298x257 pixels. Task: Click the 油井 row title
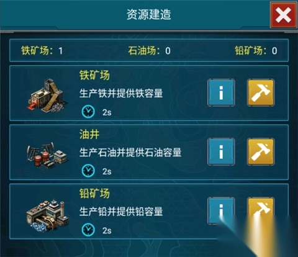click(x=89, y=135)
